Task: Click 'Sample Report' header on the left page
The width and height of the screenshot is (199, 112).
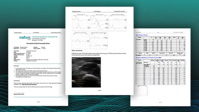Action: tap(18, 33)
